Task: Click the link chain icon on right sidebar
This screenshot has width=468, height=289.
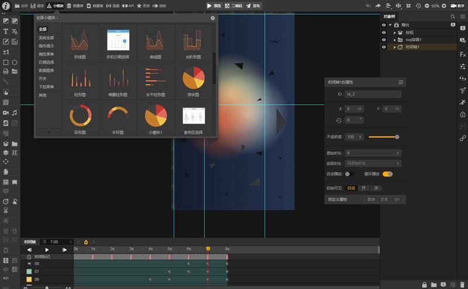Action: [x=463, y=138]
